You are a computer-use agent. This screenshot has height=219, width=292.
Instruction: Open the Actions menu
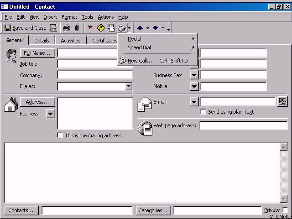point(106,17)
